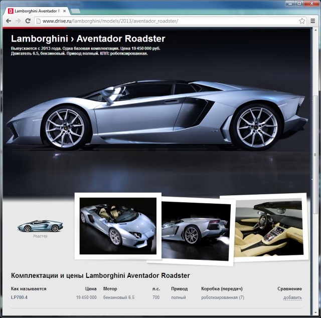Open the top-view roadster photo thumbnail

pyautogui.click(x=118, y=226)
